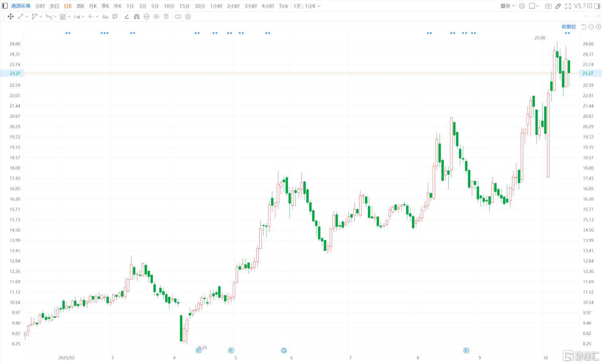This screenshot has width=602, height=364.
Task: Click the camera screenshot icon
Action: 548,6
